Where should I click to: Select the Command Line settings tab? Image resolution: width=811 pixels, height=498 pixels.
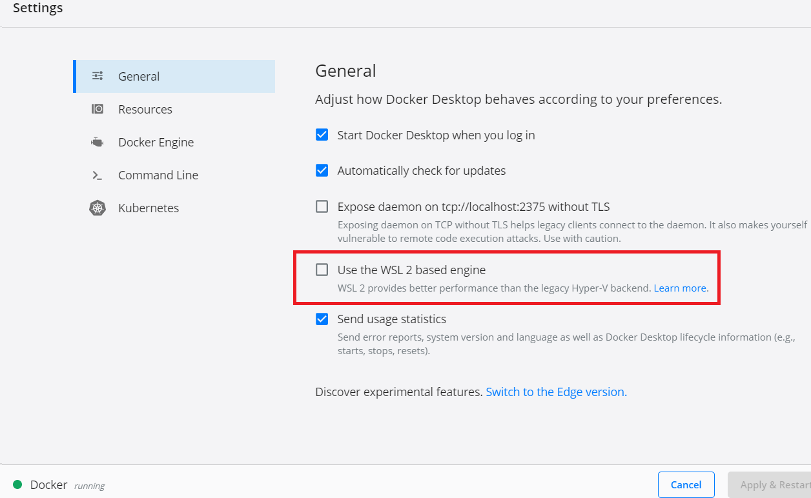[174, 175]
